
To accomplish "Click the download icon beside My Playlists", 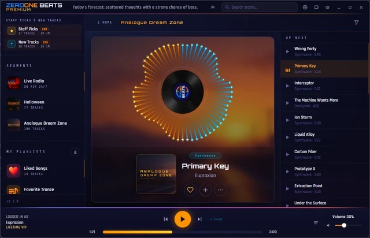I will tap(75, 152).
